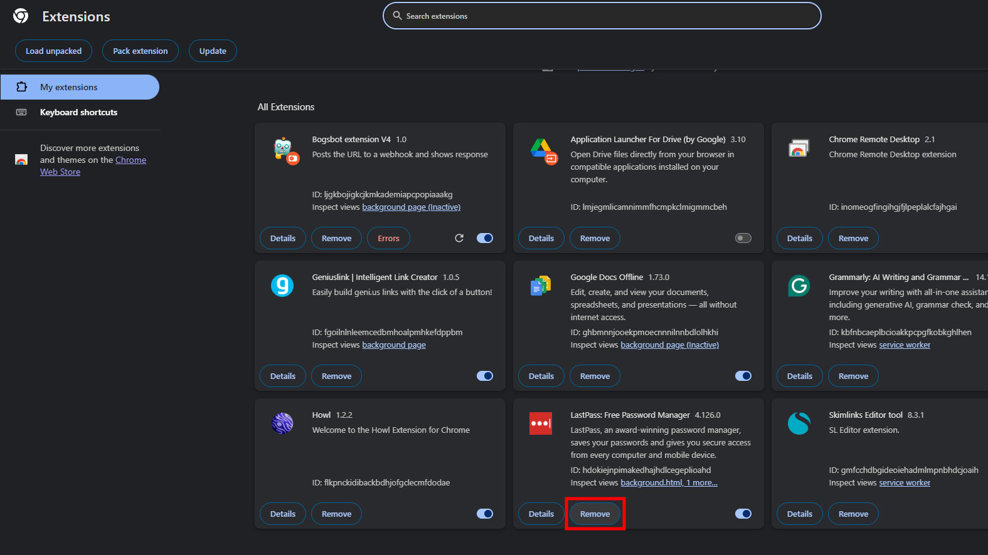Open the Chrome Web Store link
Screen dimensions: 988x555
coord(130,160)
